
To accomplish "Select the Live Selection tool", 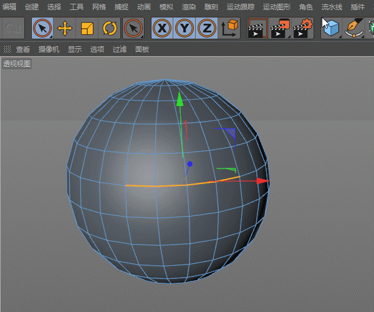I will (42, 28).
